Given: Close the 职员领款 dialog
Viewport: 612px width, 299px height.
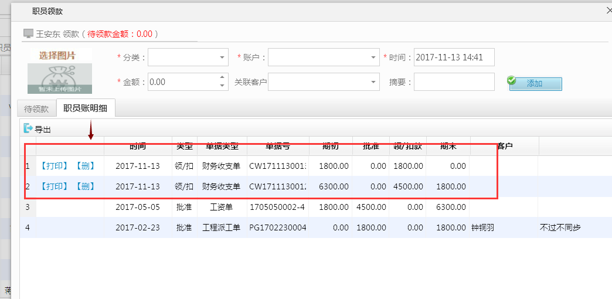Looking at the screenshot, I should coord(608,11).
